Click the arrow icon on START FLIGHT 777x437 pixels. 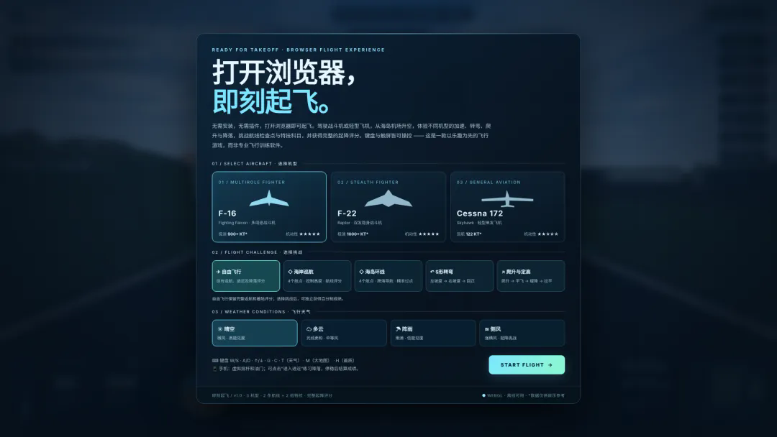click(550, 364)
